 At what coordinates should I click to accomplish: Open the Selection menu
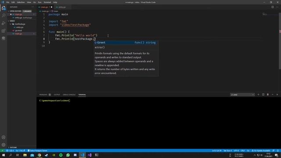coord(21,2)
